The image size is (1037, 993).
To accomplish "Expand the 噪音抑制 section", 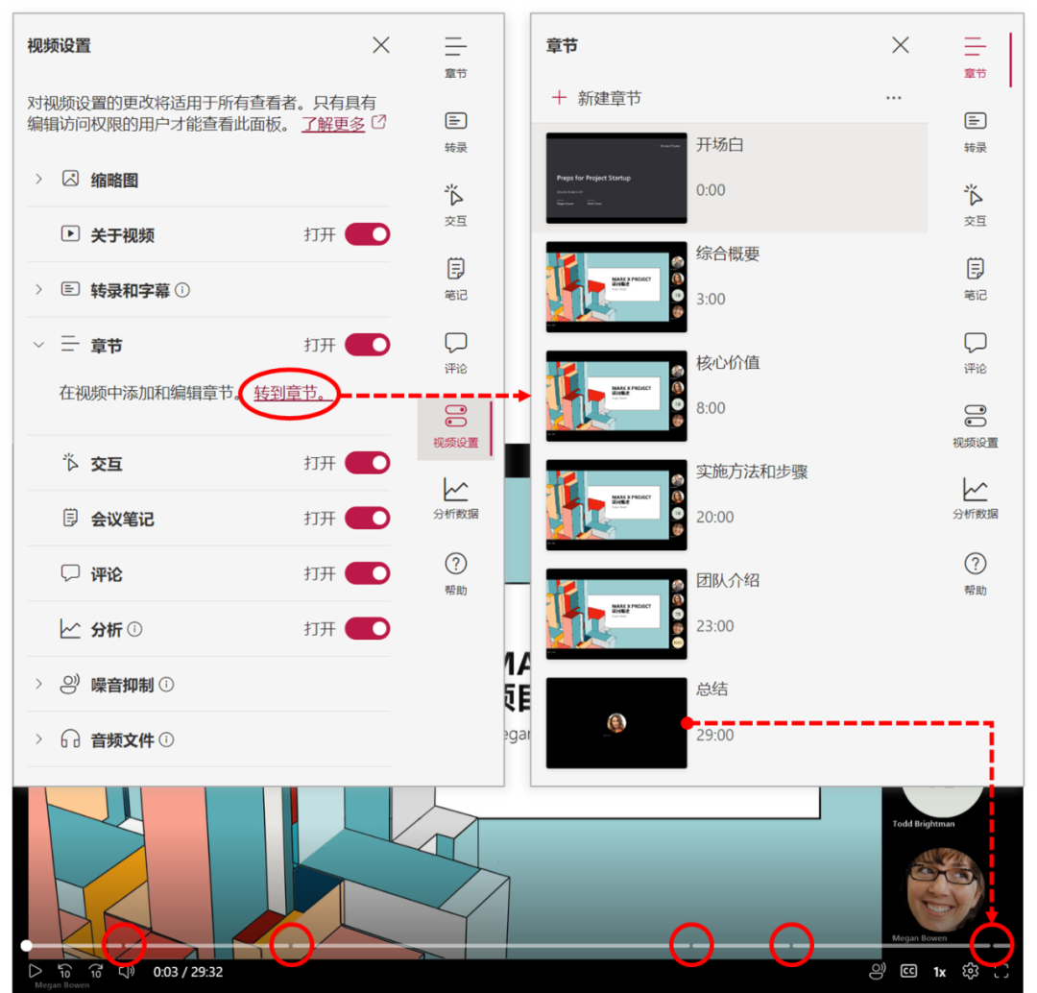I will tap(38, 684).
